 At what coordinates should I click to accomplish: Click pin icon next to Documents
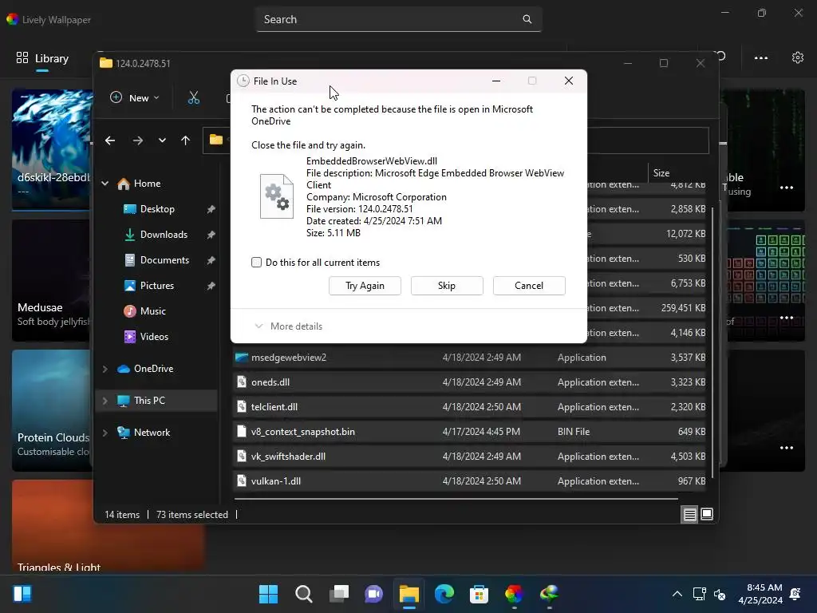coord(211,260)
